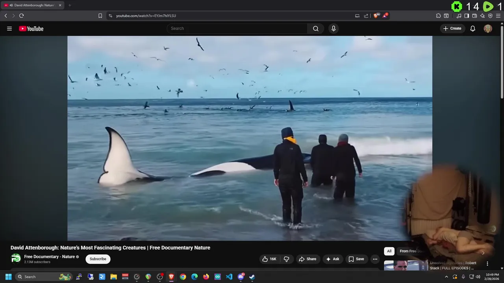Click the Share button
The image size is (504, 283).
click(307, 259)
